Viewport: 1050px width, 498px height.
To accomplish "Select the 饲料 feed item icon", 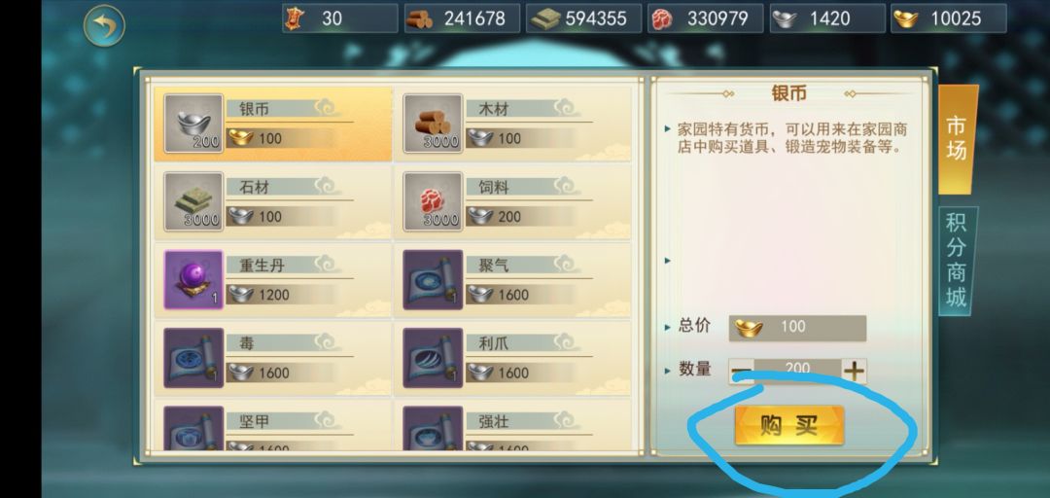I will click(433, 201).
